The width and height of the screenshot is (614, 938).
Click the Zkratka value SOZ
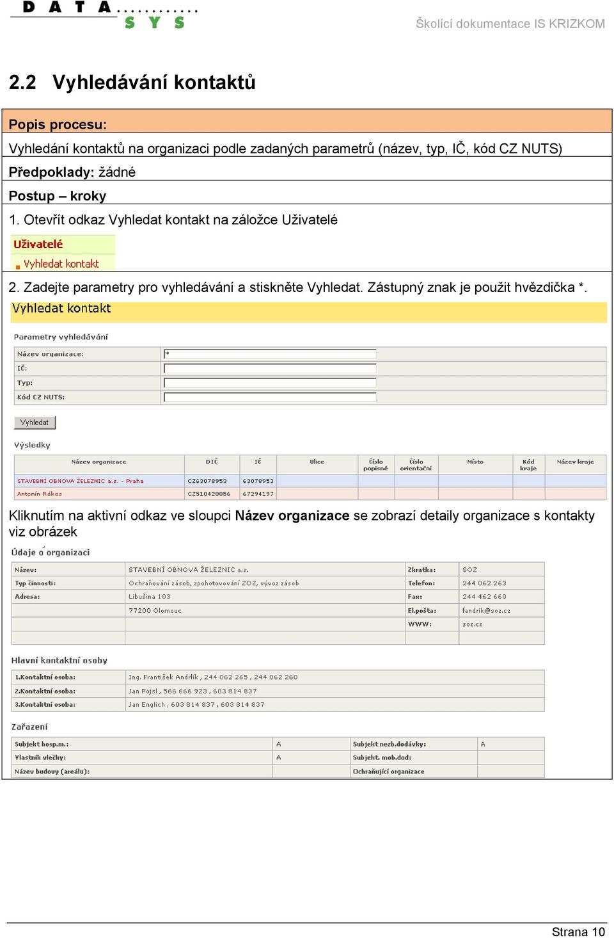(470, 570)
